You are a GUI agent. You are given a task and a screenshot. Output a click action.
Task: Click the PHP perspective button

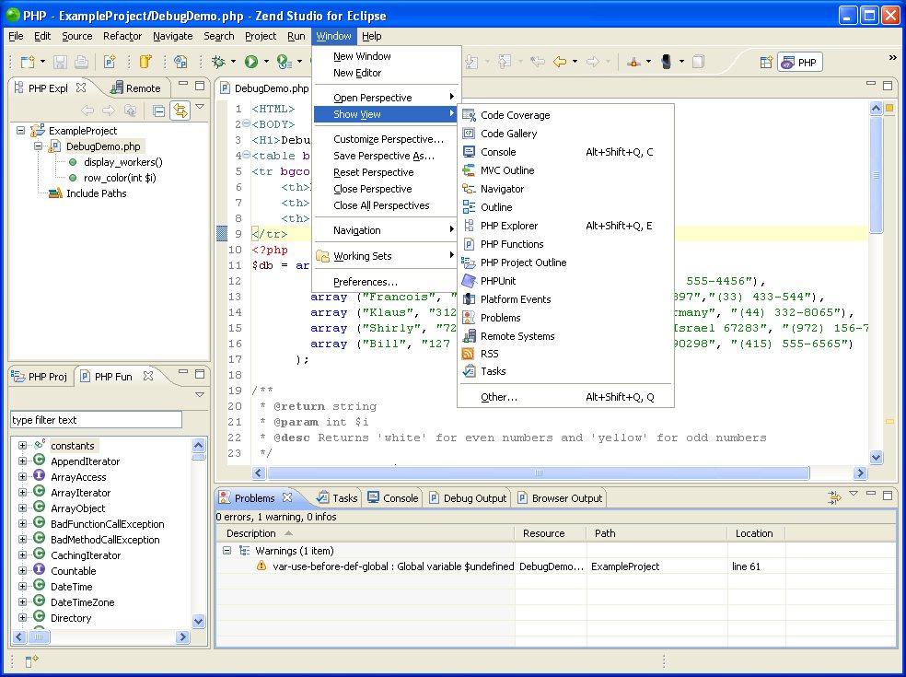pyautogui.click(x=799, y=62)
